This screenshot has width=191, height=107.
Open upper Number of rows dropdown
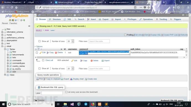tap(70, 41)
